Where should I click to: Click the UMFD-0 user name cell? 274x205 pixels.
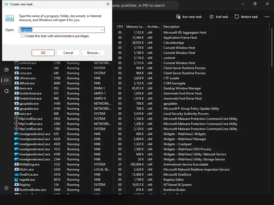click(100, 98)
